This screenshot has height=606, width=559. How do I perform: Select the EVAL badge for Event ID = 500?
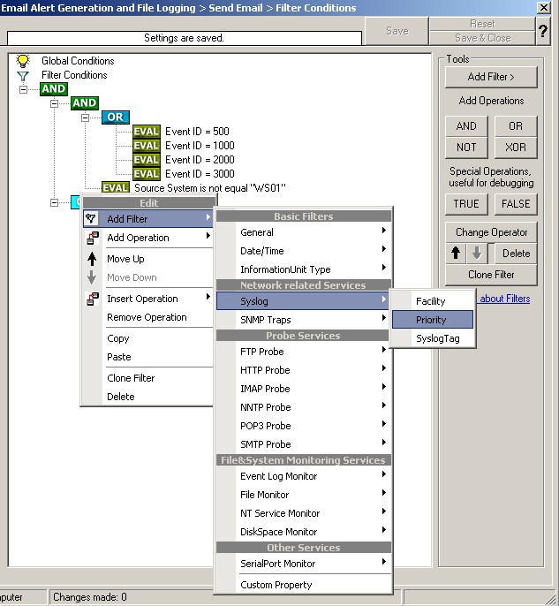click(147, 132)
